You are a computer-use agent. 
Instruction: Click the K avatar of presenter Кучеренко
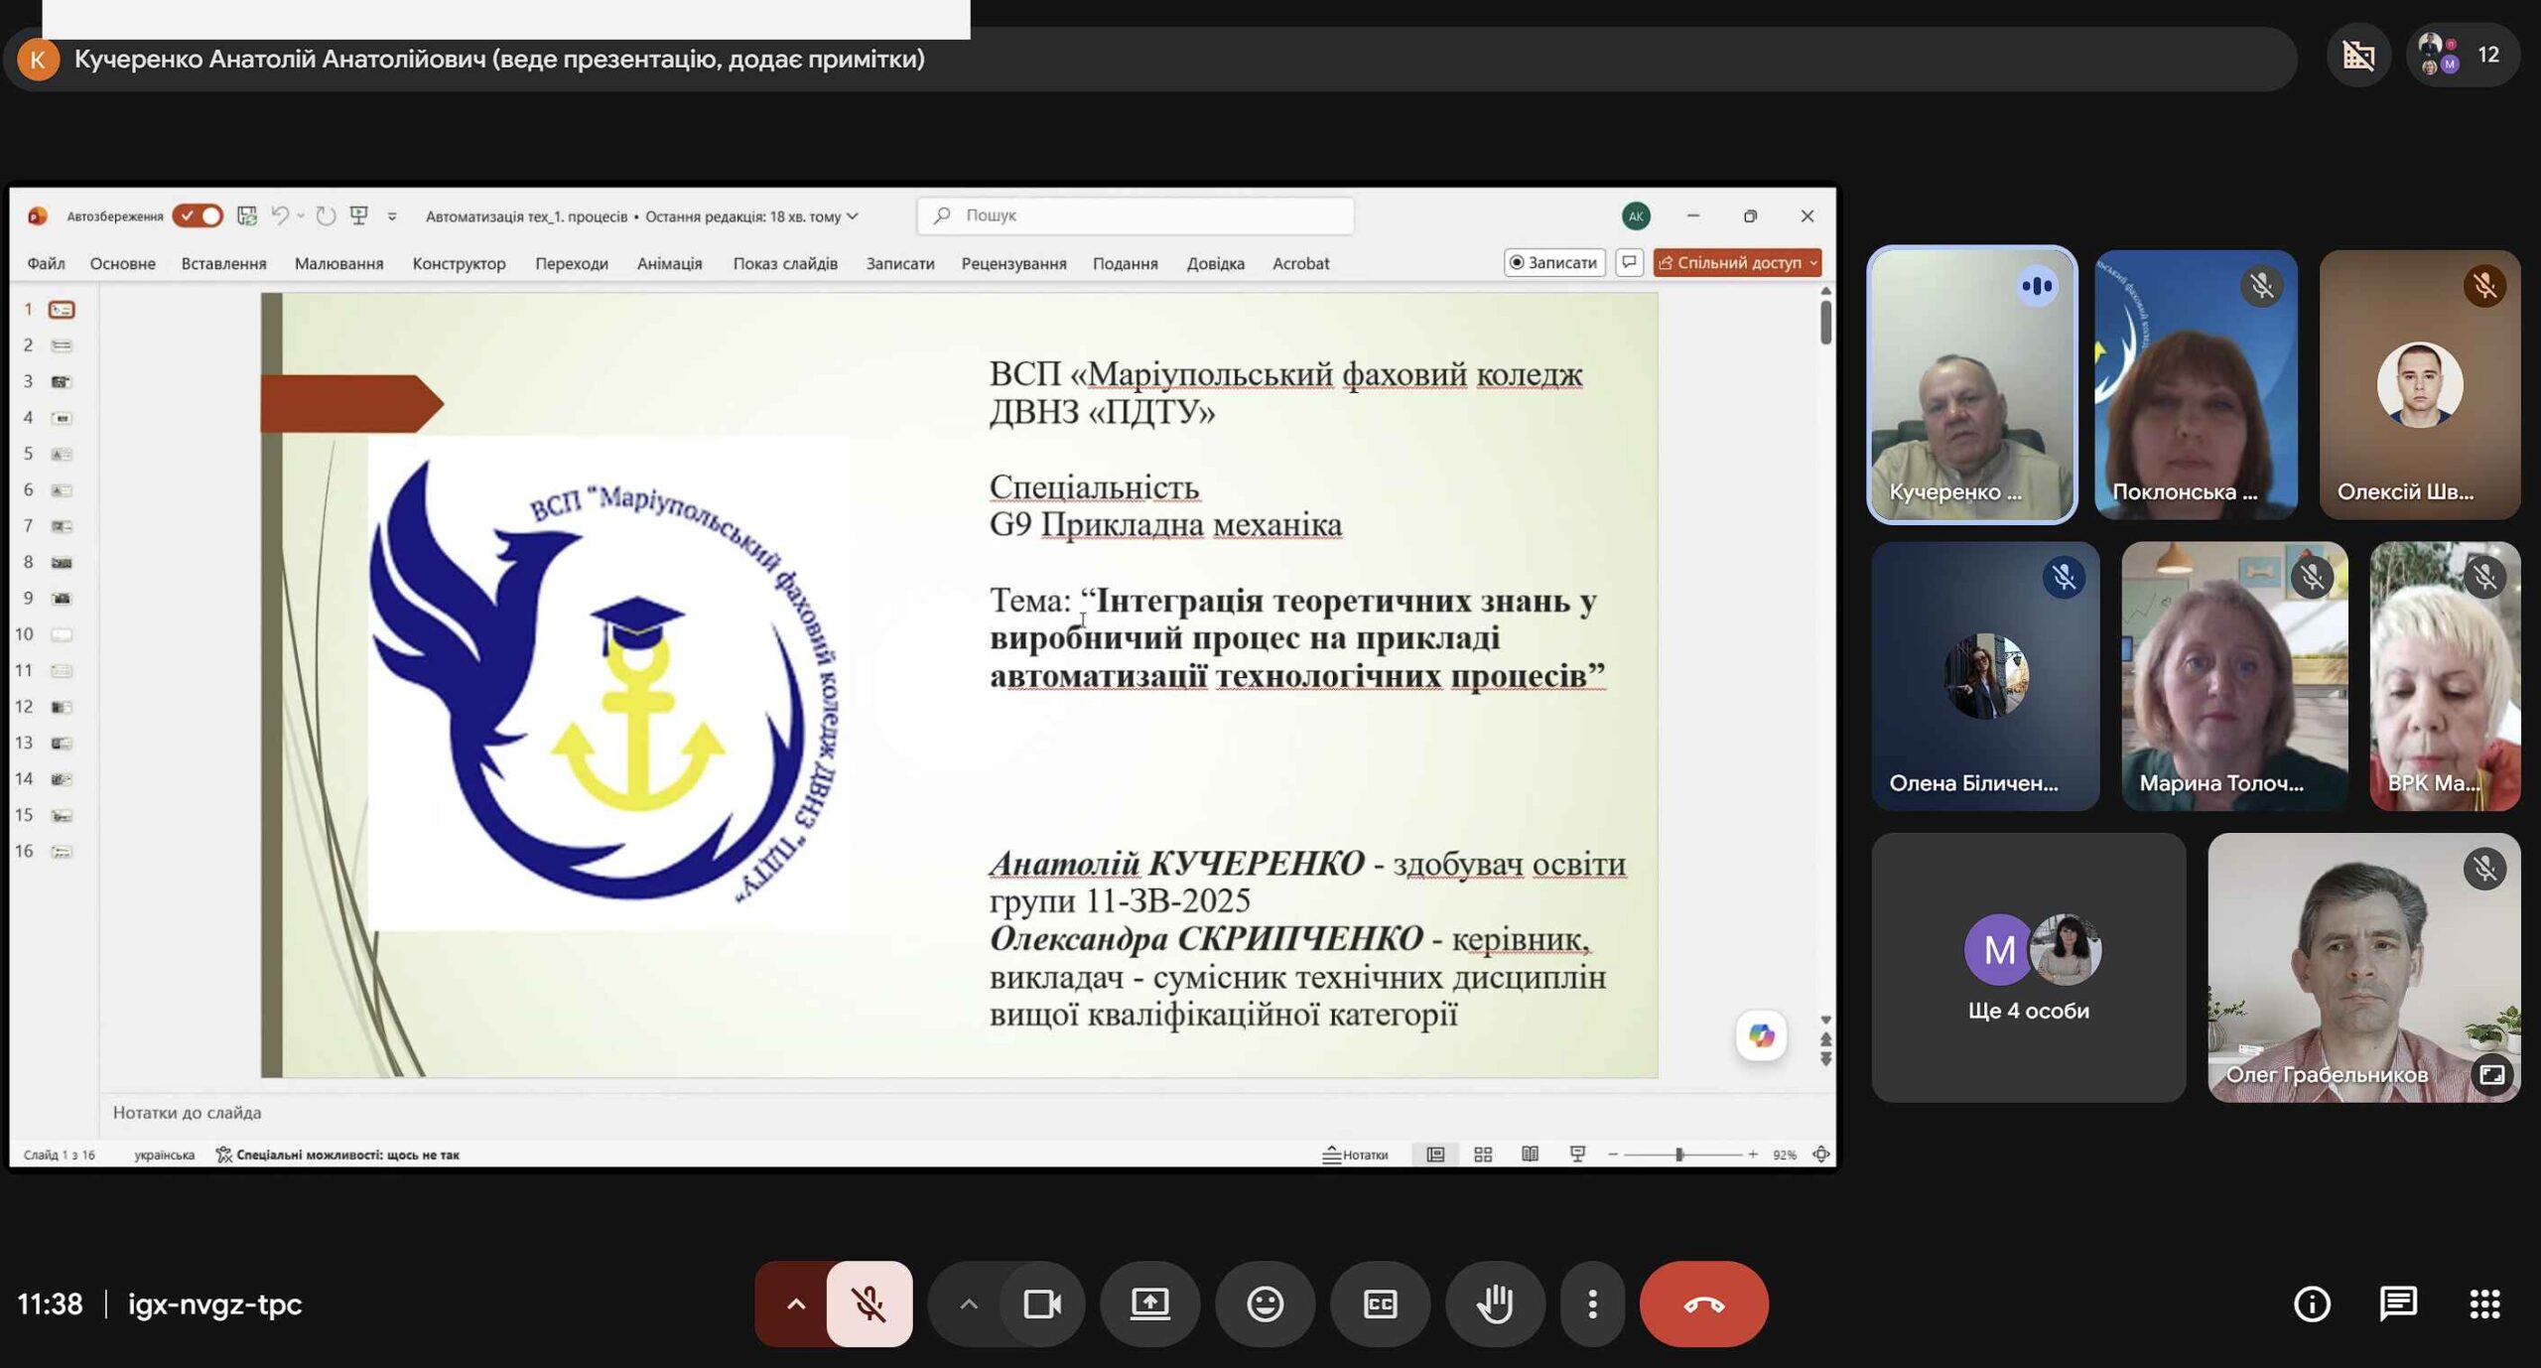click(38, 59)
